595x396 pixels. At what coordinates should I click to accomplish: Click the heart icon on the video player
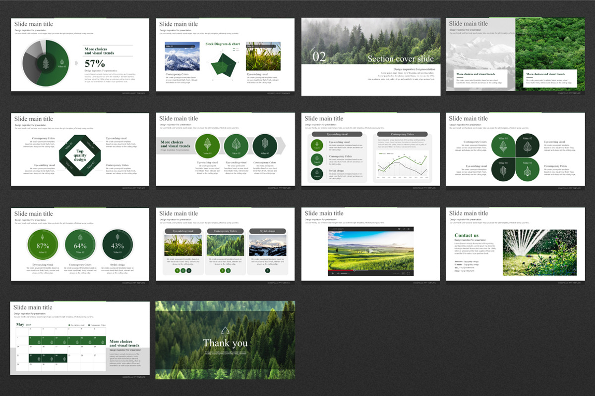[x=399, y=229]
